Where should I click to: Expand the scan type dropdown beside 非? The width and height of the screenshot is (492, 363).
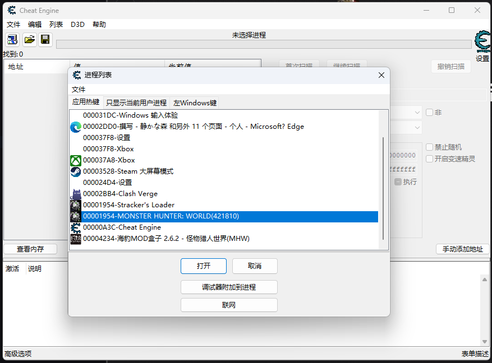coord(417,113)
